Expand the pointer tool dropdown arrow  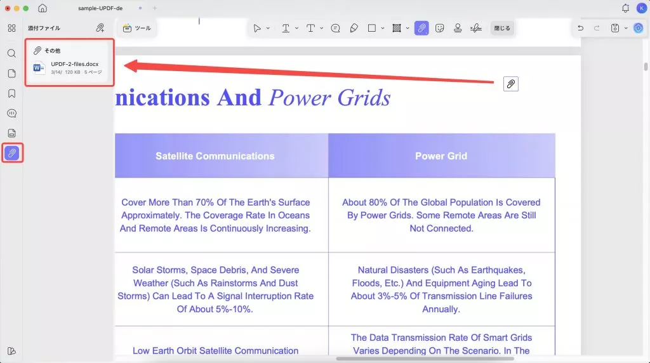[269, 28]
